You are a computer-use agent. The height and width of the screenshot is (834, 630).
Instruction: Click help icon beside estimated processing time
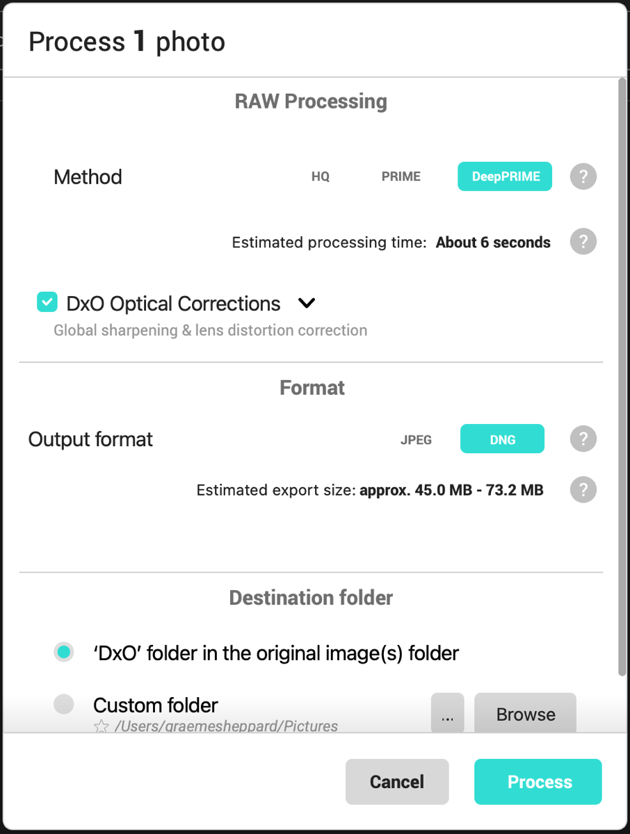tap(583, 242)
